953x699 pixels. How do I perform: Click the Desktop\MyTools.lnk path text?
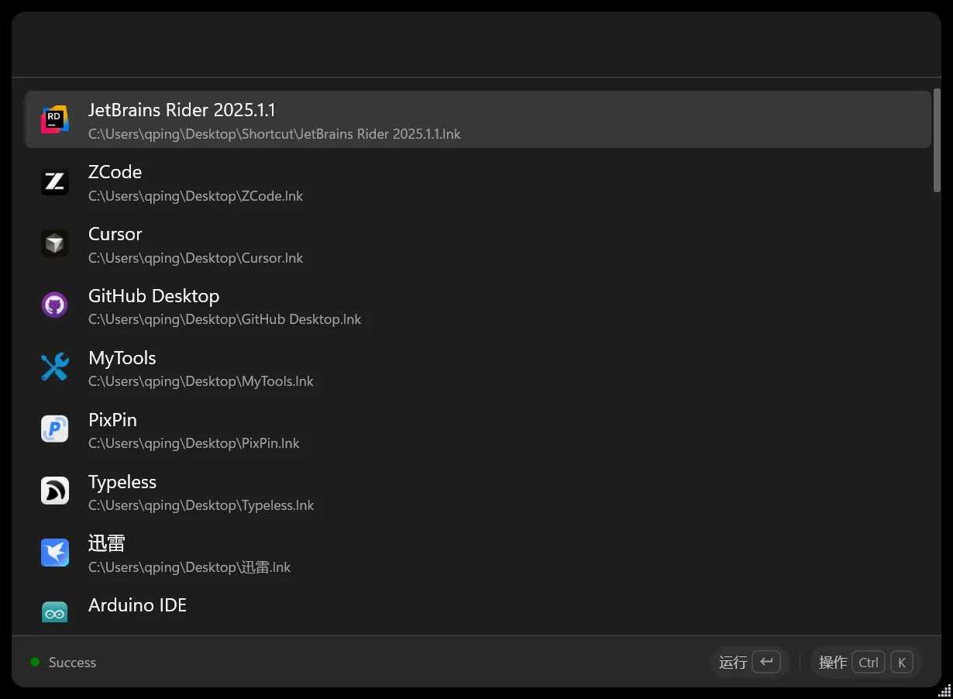click(201, 381)
